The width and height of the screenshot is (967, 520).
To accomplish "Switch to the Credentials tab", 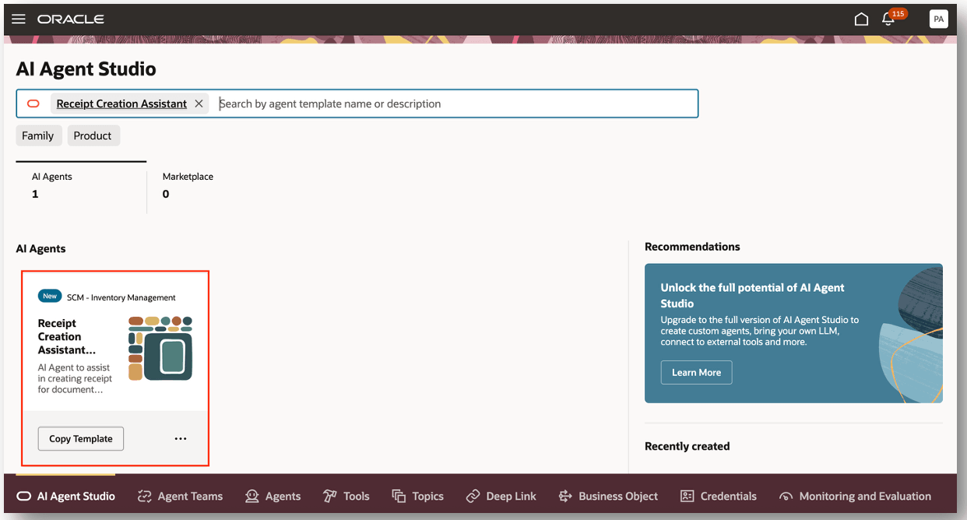I will click(719, 496).
